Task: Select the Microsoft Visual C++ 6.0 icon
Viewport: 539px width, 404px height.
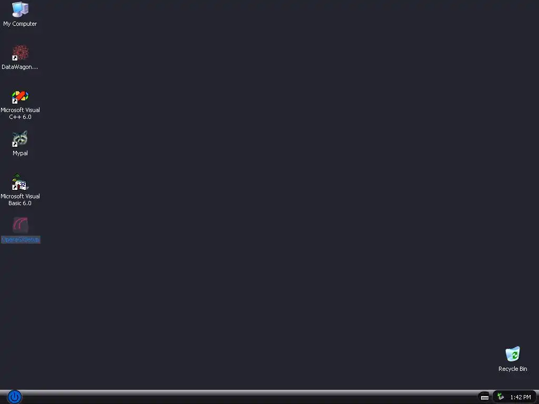Action: [20, 96]
